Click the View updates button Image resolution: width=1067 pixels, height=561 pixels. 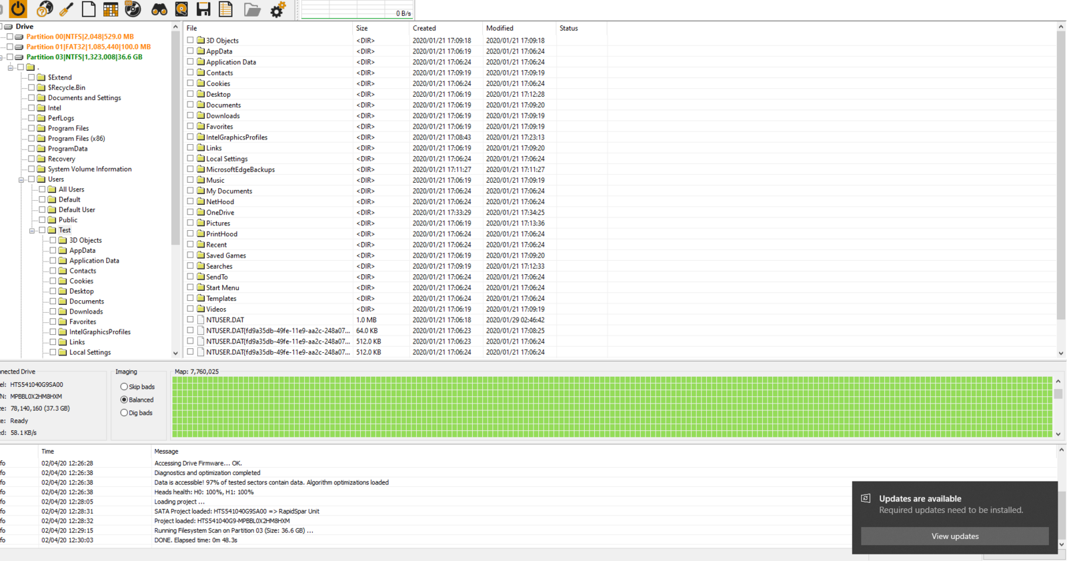[954, 536]
